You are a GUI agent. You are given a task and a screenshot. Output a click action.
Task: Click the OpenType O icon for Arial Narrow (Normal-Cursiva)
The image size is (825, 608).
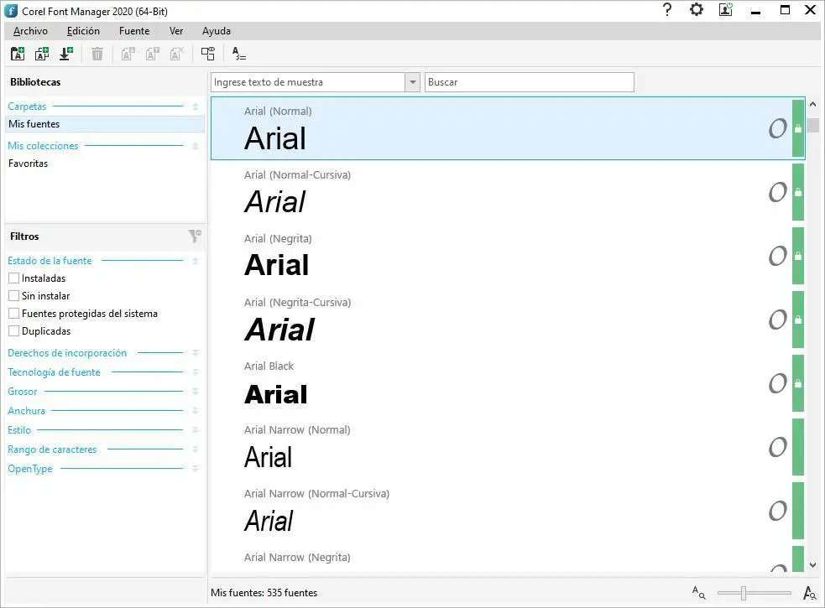point(778,511)
